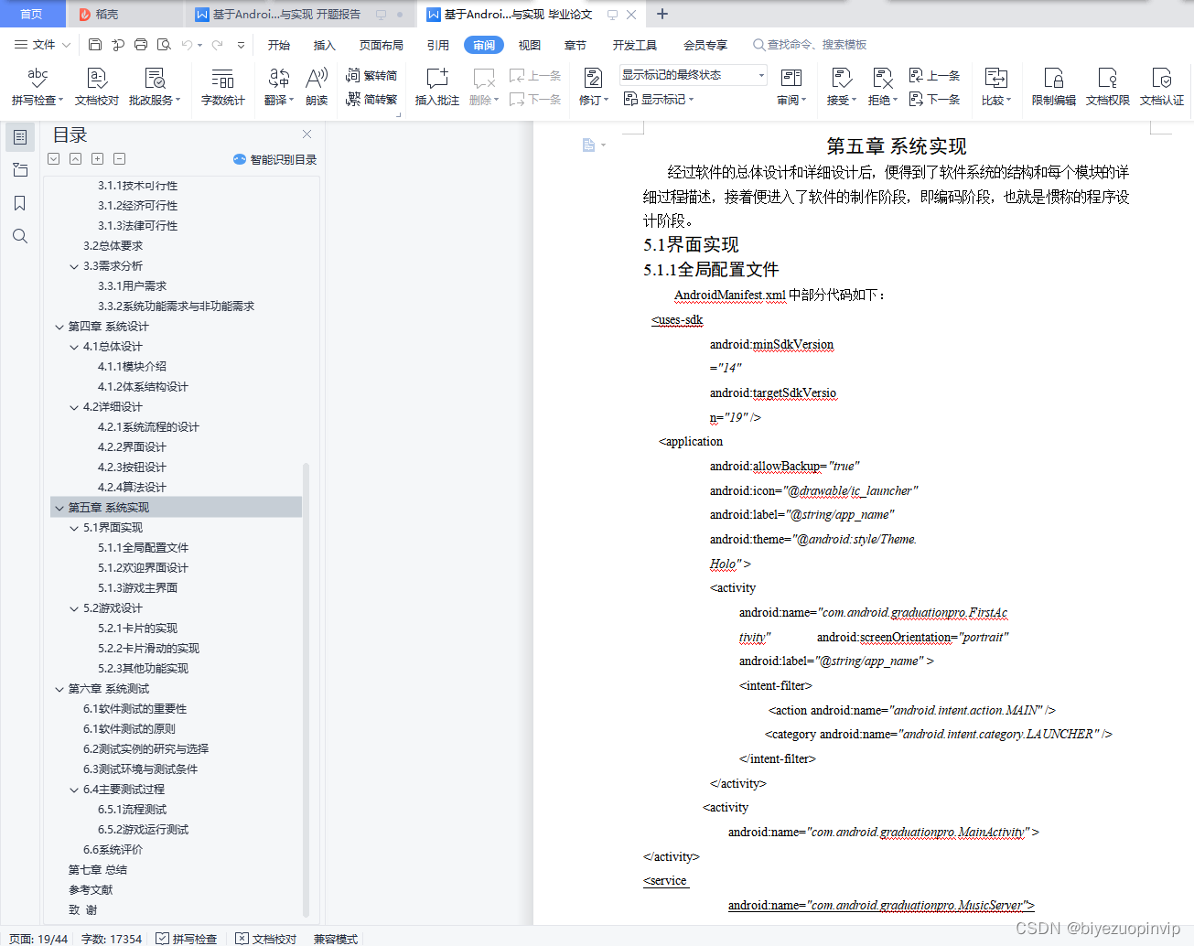The image size is (1194, 946).
Task: Open 限制编辑 restrict editing
Action: point(1053,87)
